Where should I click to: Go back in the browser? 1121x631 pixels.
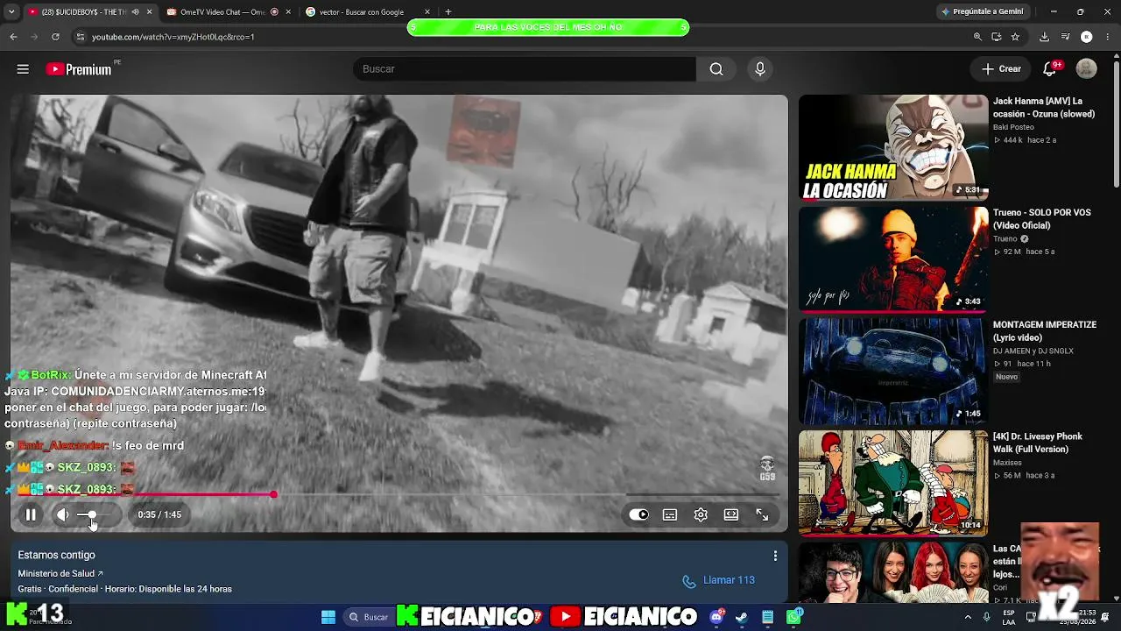click(13, 37)
